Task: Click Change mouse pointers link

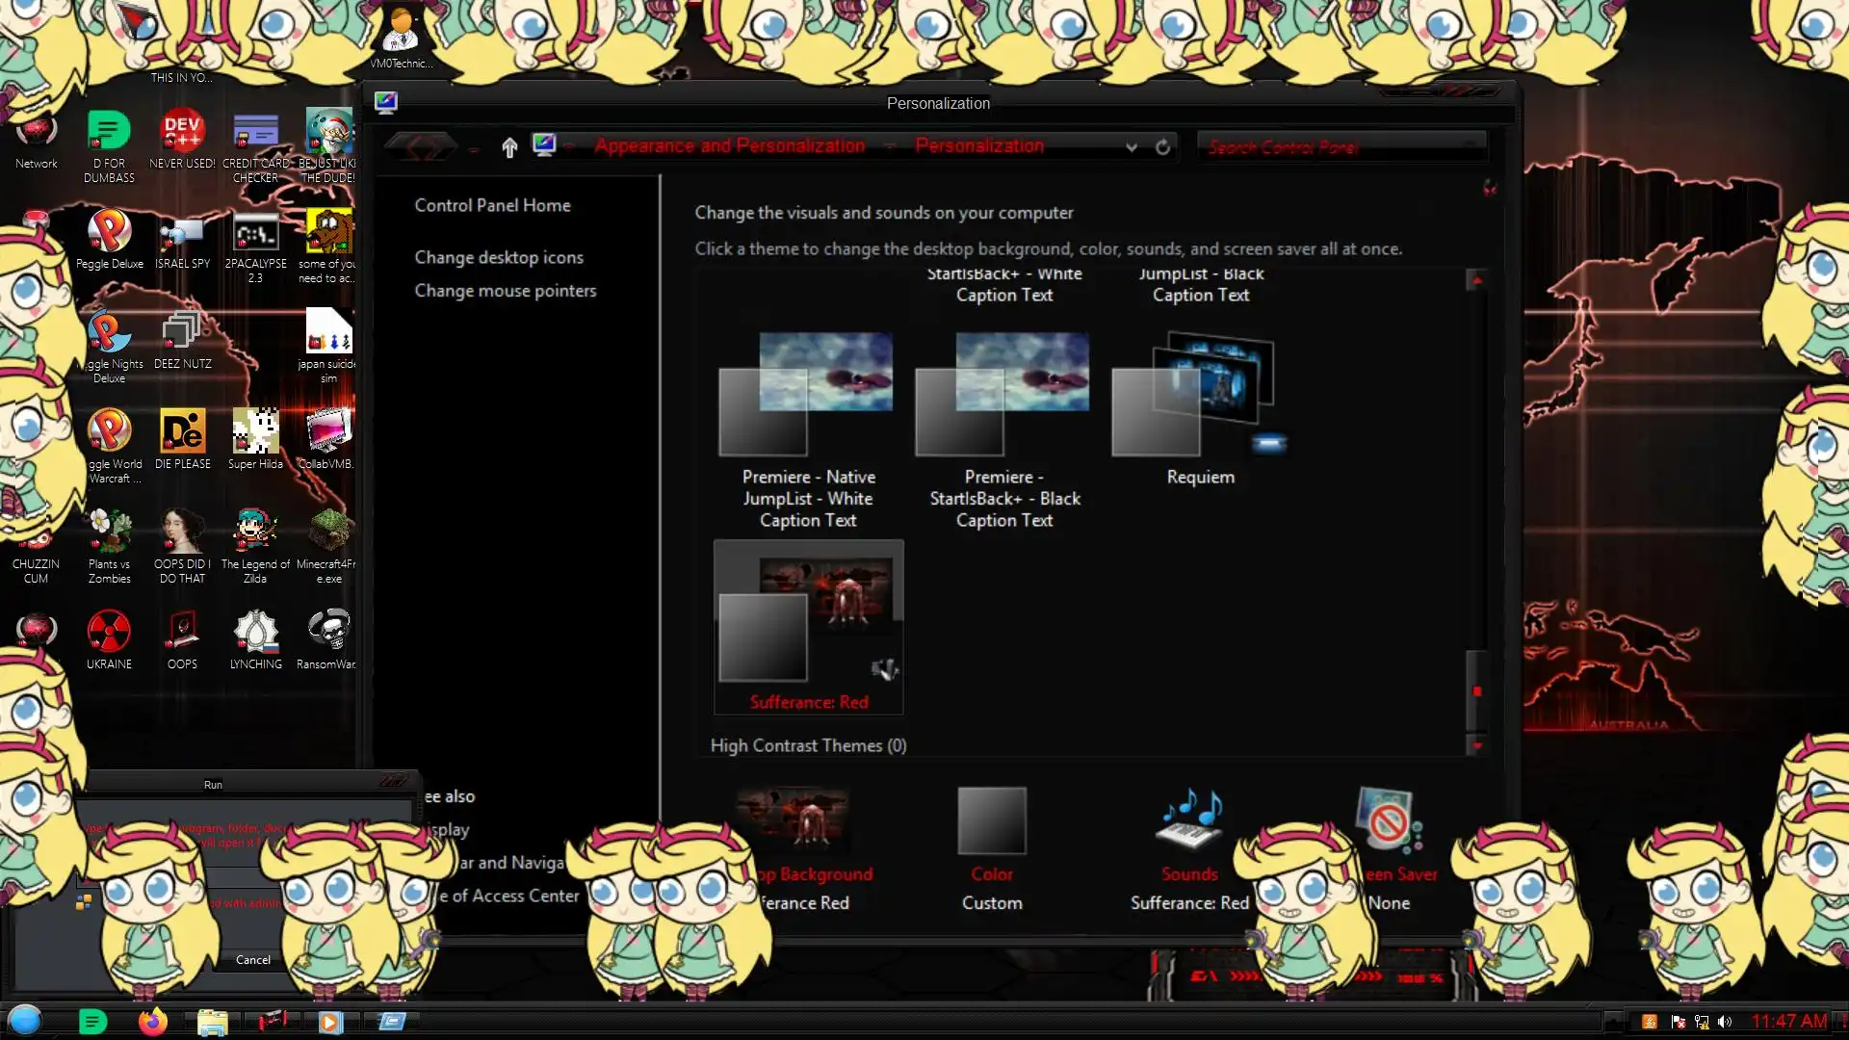Action: point(505,291)
